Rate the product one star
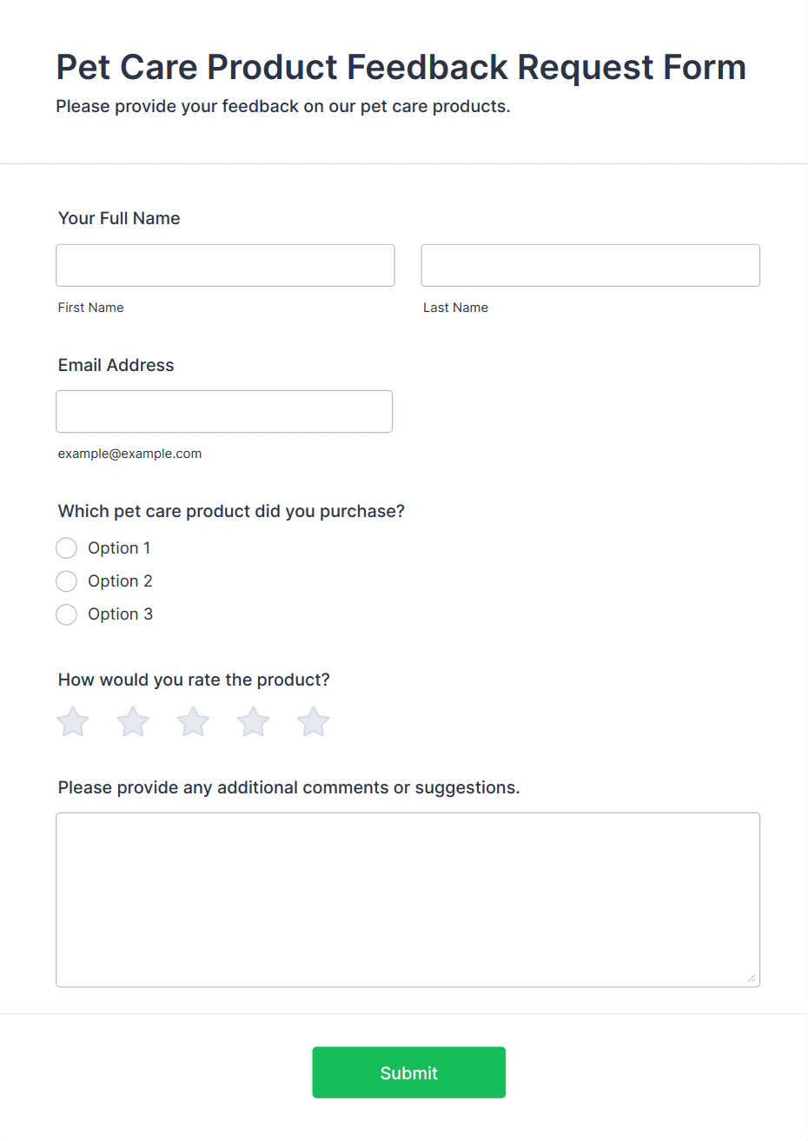 pyautogui.click(x=73, y=722)
